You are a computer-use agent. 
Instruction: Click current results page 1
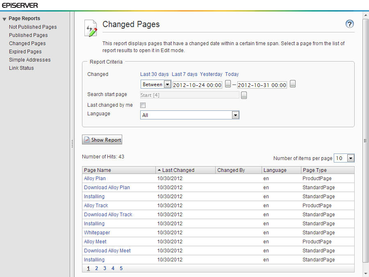pos(88,268)
